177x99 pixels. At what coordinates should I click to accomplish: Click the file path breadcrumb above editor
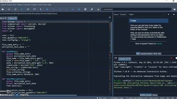[x=28, y=13]
